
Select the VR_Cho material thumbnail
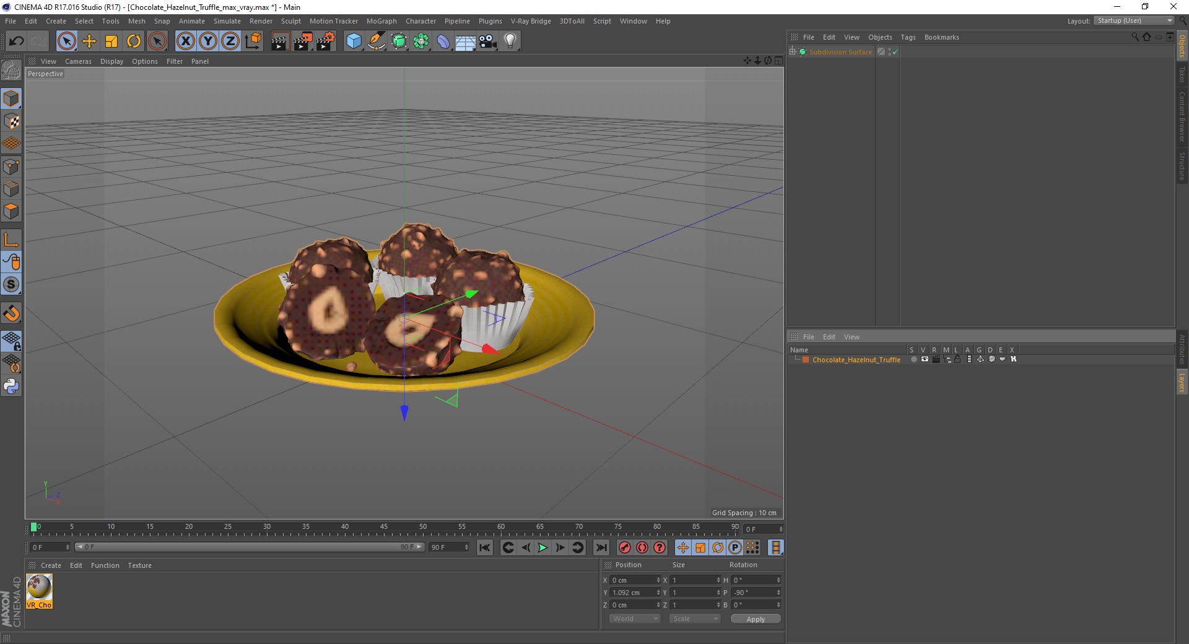(x=40, y=591)
